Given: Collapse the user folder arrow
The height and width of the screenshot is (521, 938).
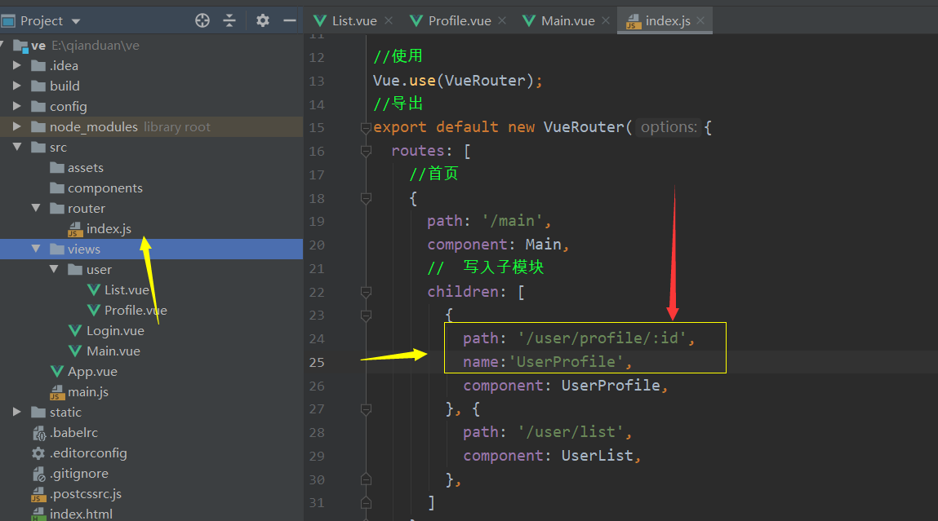Looking at the screenshot, I should pos(54,269).
